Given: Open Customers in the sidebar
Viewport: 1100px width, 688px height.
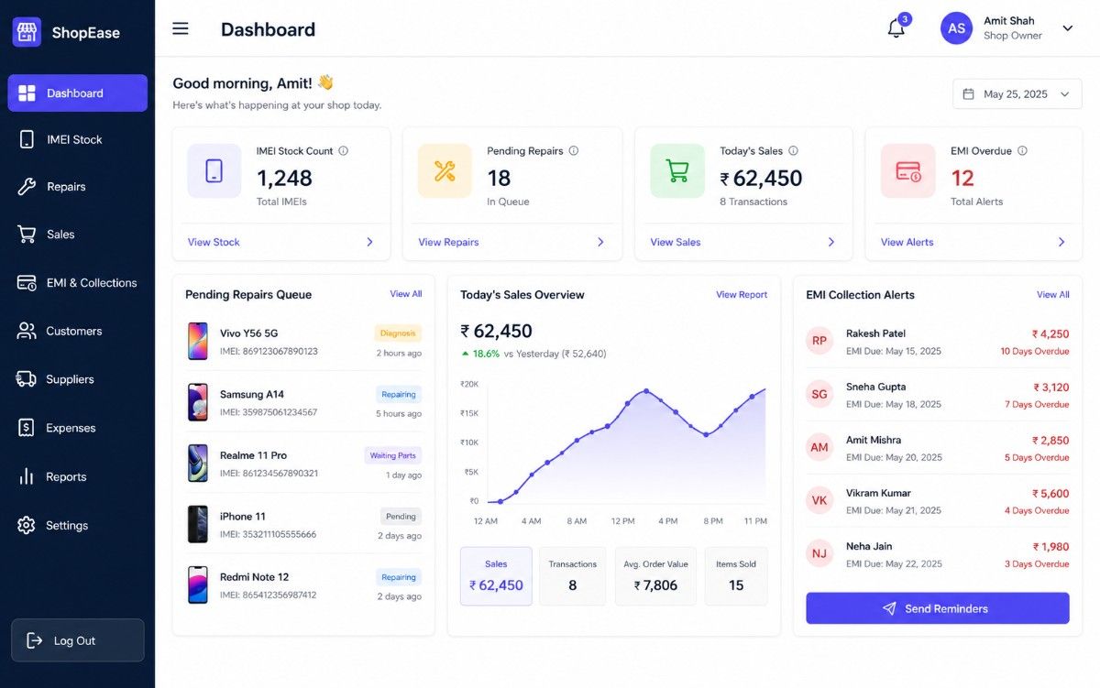Looking at the screenshot, I should pos(78,331).
